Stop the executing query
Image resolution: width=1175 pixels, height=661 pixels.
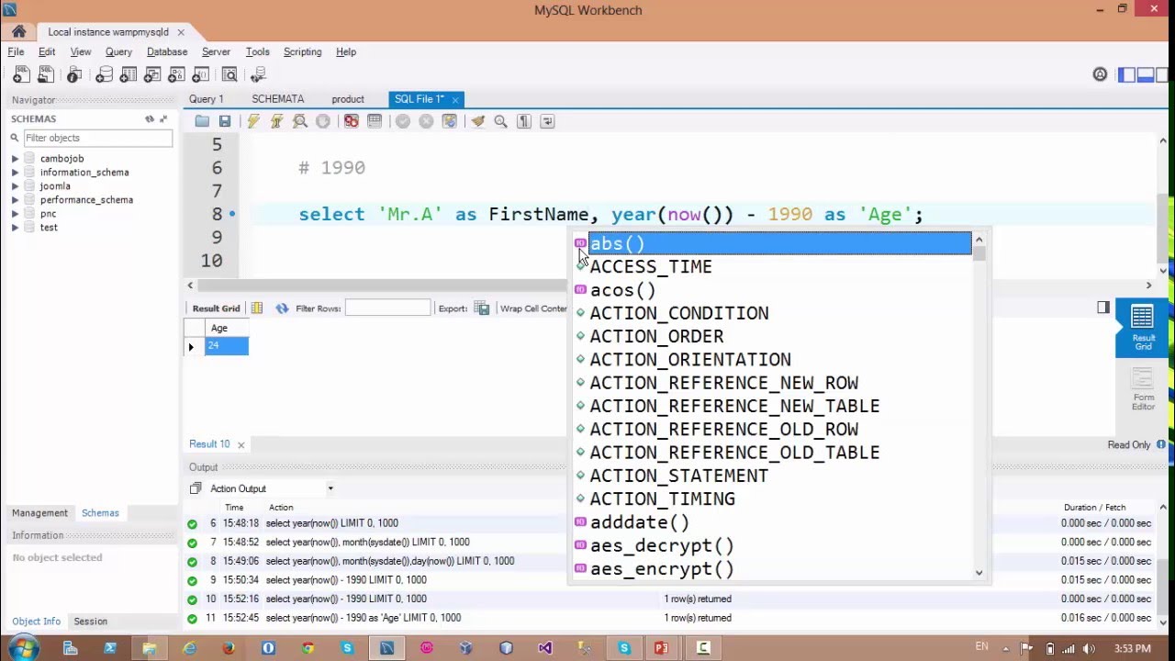click(322, 121)
